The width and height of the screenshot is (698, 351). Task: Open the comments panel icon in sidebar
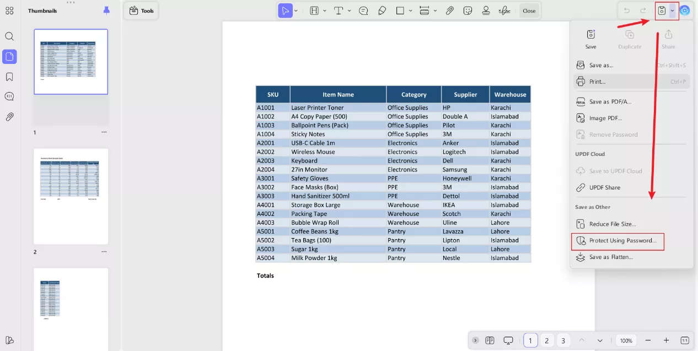pyautogui.click(x=9, y=96)
